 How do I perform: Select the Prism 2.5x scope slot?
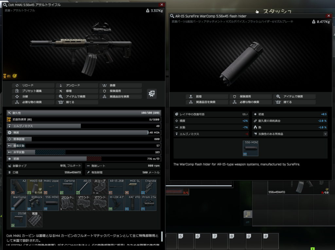[x=149, y=203]
